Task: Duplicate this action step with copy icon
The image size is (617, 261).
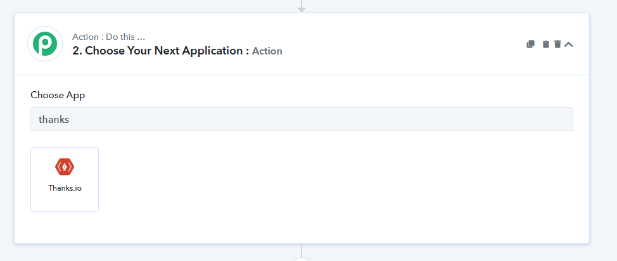Action: [530, 44]
